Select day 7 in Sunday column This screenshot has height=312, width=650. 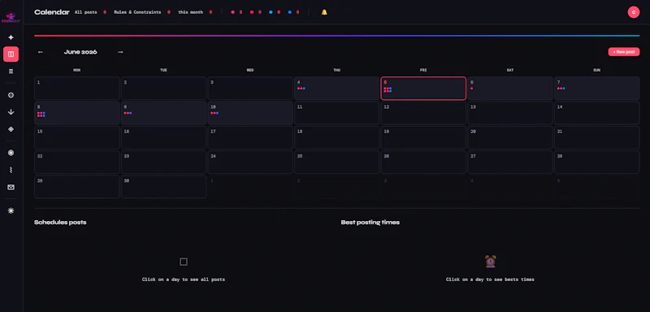[597, 89]
